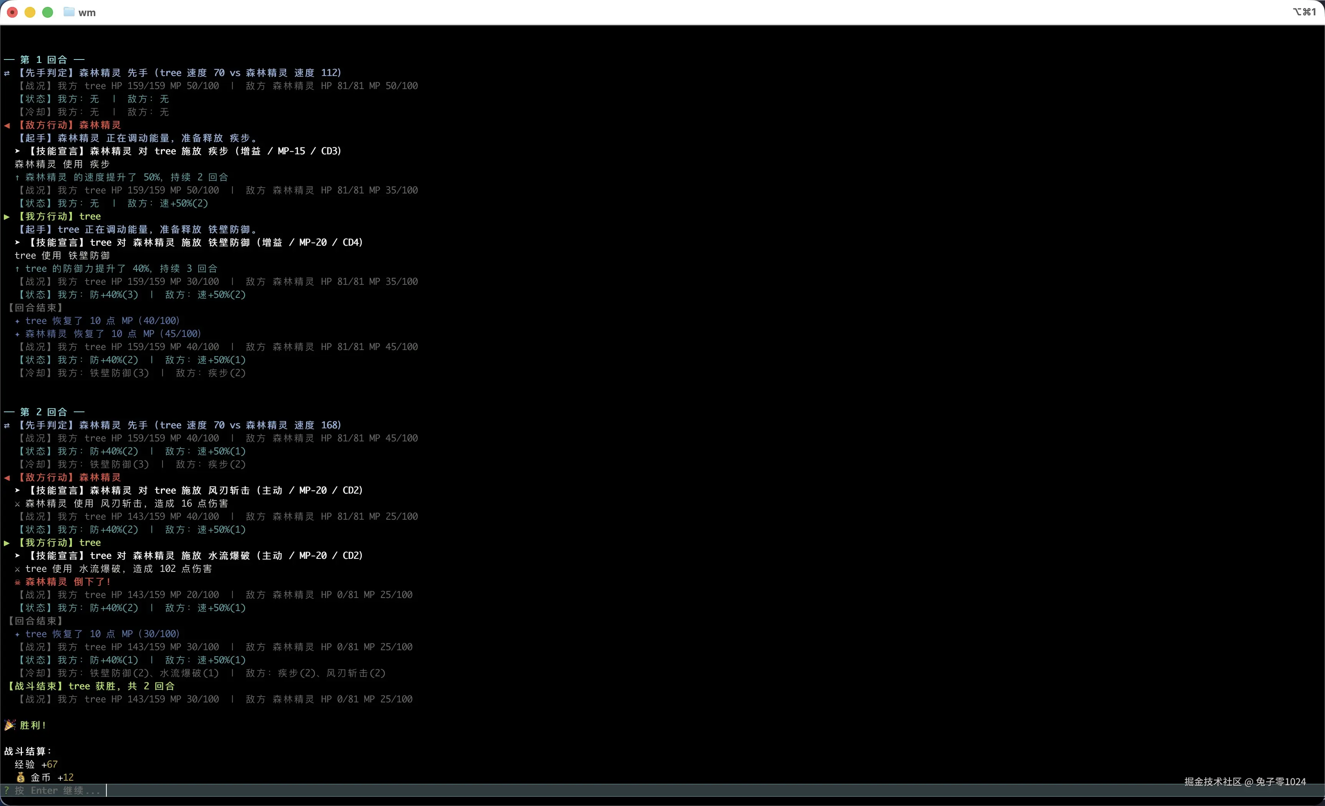Click the ⌥⌘1 shortcut indicator in title bar

[1304, 12]
